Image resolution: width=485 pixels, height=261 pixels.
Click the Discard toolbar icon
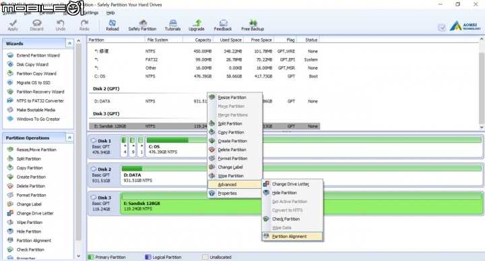coord(36,25)
